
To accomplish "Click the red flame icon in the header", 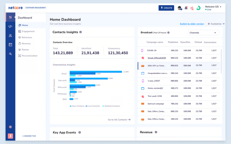I will (x=192, y=8).
